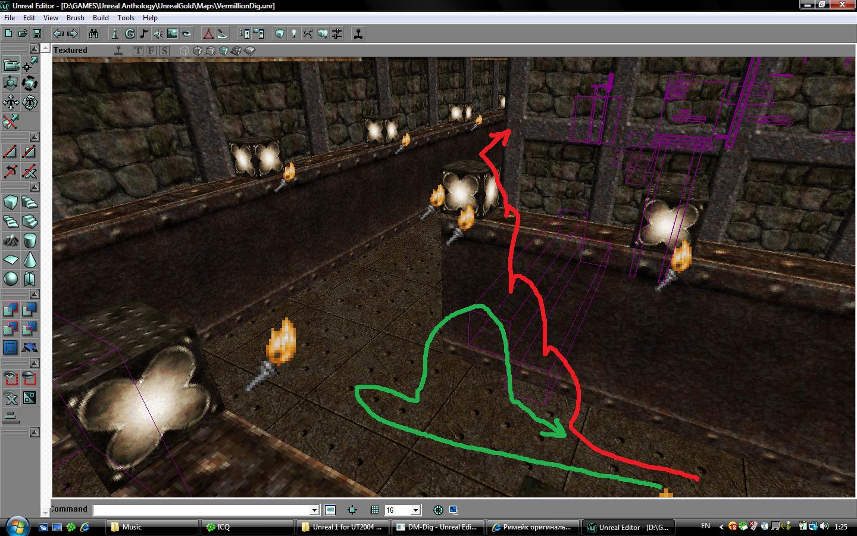Click the New Level icon
Image resolution: width=857 pixels, height=536 pixels.
[8, 34]
